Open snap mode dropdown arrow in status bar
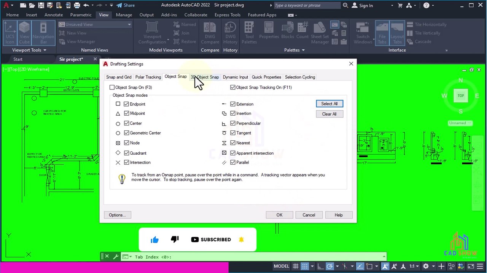 pos(312,266)
